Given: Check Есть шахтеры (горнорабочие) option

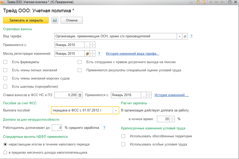Looking at the screenshot, I should [5, 86].
